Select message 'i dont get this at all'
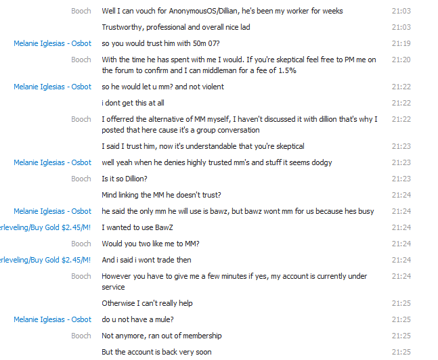 tap(133, 103)
